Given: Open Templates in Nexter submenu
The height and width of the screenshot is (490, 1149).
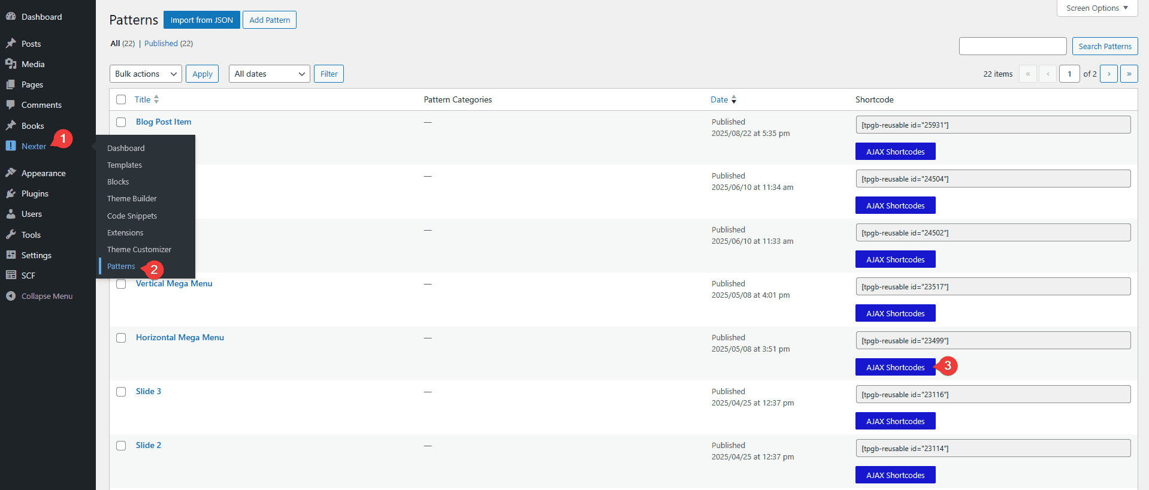Looking at the screenshot, I should (x=125, y=165).
